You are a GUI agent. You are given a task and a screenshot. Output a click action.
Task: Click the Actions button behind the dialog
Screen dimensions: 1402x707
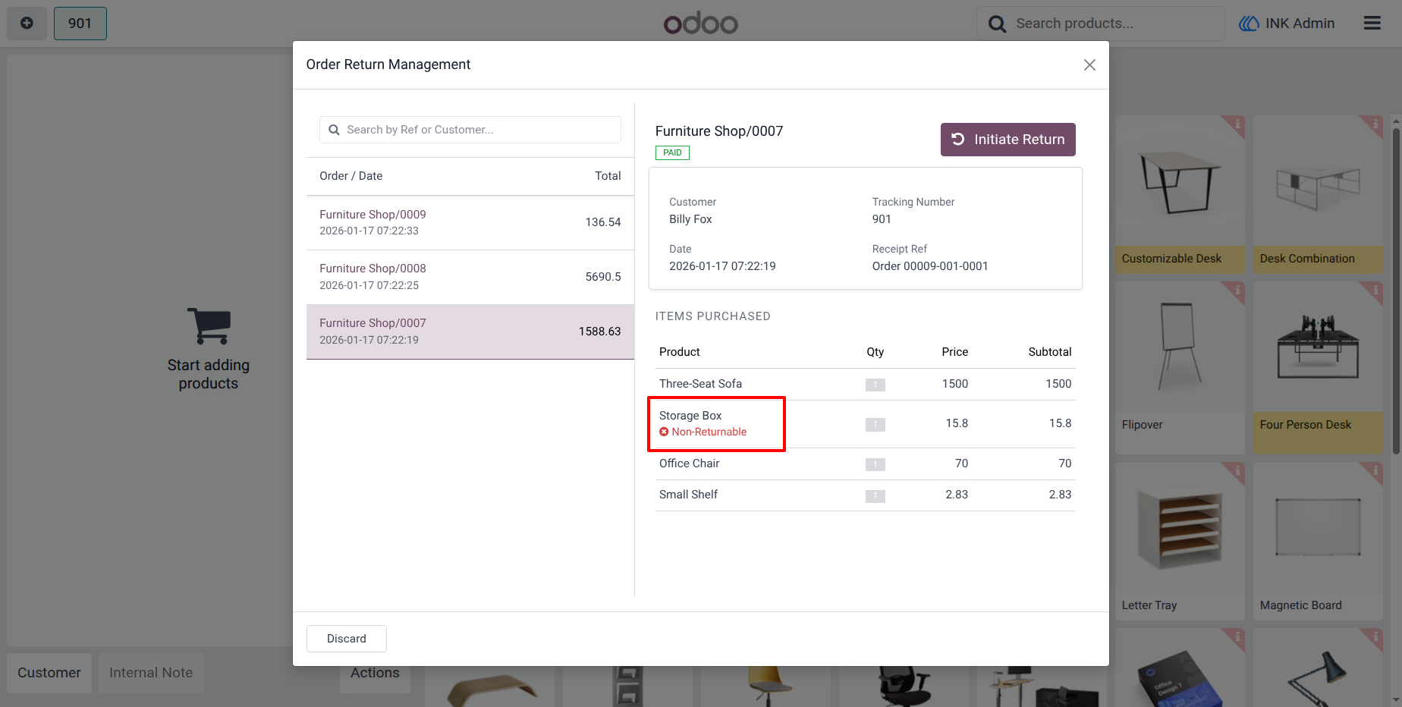tap(375, 674)
